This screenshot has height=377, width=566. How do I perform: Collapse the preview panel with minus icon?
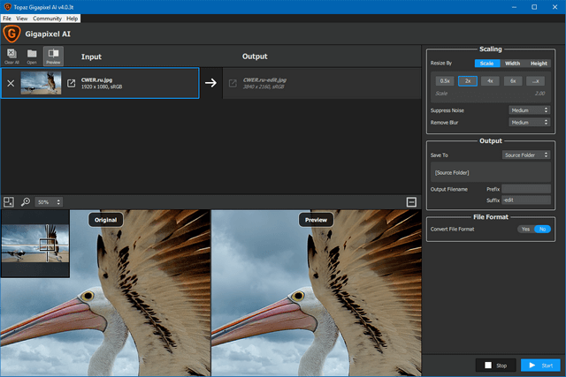(411, 202)
